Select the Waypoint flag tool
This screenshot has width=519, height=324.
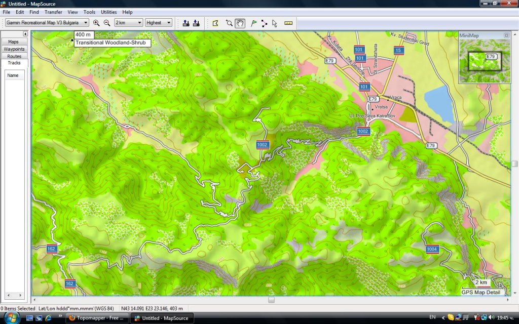tap(253, 23)
